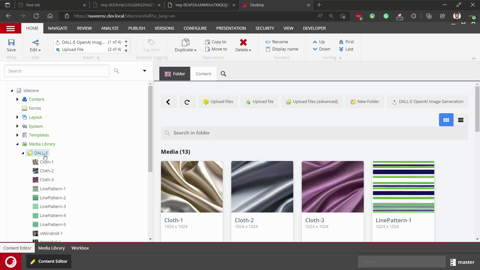Click the tree search magnifier icon

[x=116, y=71]
